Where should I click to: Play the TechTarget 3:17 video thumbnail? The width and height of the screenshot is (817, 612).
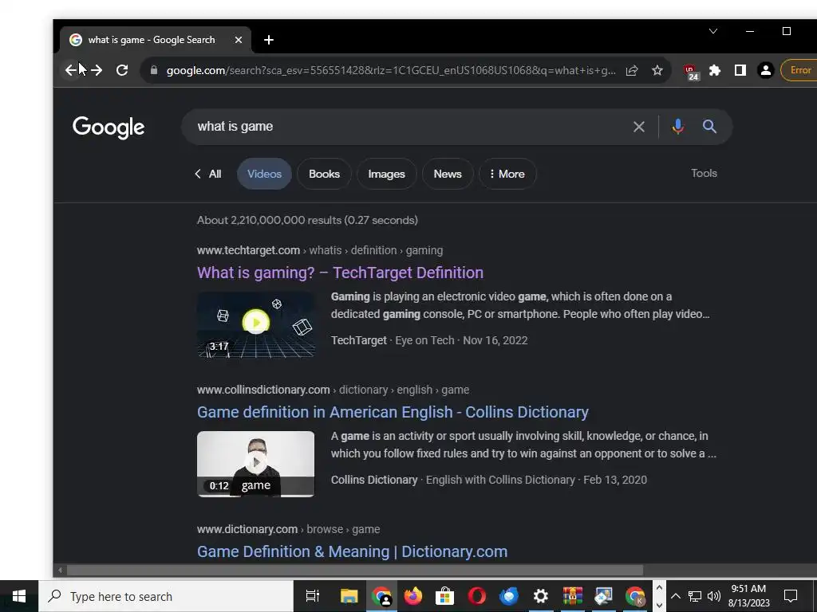256,325
